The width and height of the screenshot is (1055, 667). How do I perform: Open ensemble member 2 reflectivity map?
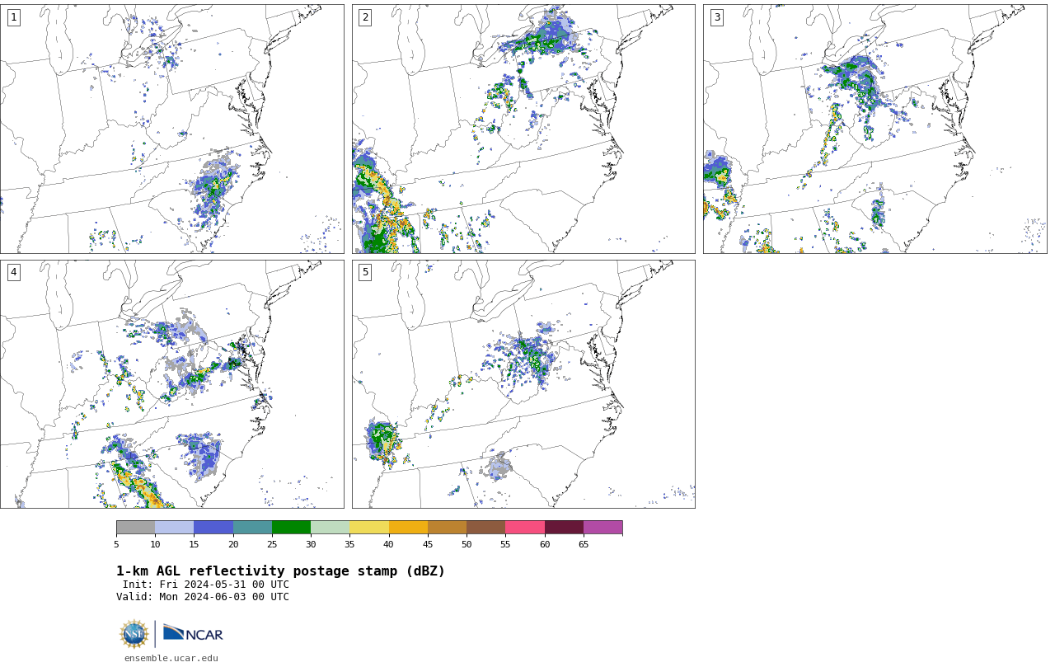click(x=523, y=129)
